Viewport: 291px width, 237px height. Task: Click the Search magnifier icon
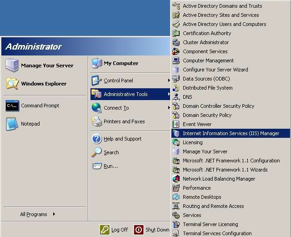point(97,152)
